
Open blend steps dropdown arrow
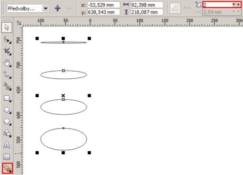tap(234, 4)
